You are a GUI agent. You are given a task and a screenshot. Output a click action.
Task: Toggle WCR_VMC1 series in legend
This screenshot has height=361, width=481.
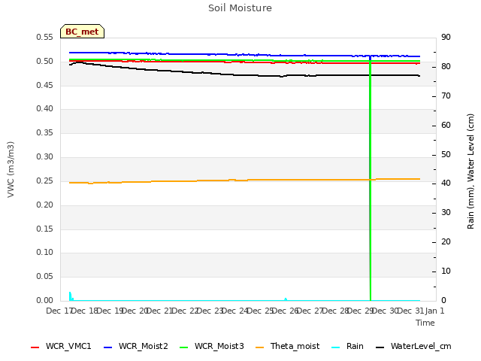tap(61, 346)
